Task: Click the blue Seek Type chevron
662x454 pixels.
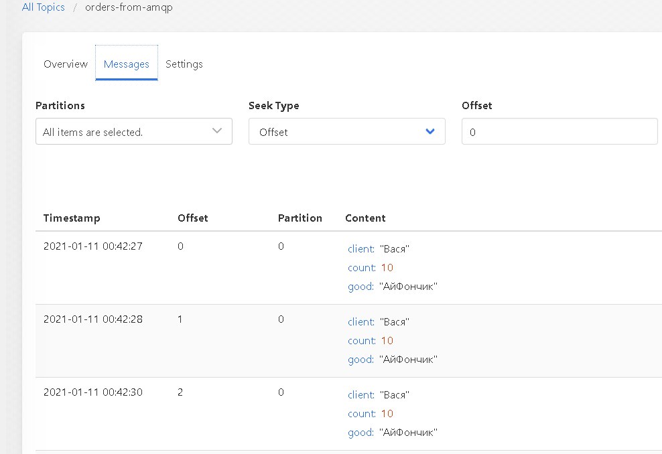Action: point(429,131)
